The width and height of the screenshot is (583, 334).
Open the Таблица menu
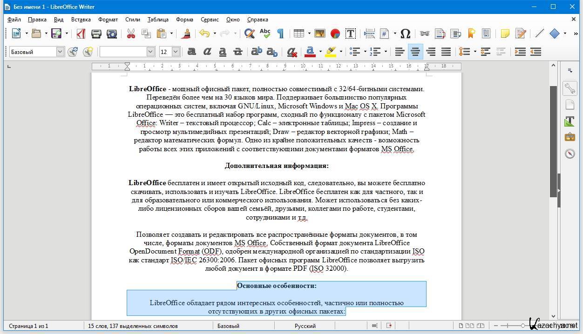point(158,20)
